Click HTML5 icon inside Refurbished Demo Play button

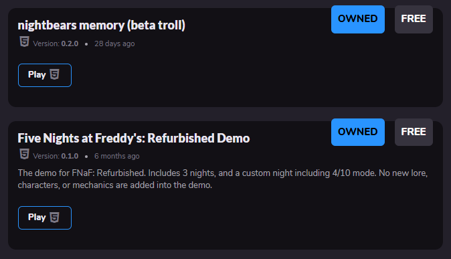pos(55,217)
